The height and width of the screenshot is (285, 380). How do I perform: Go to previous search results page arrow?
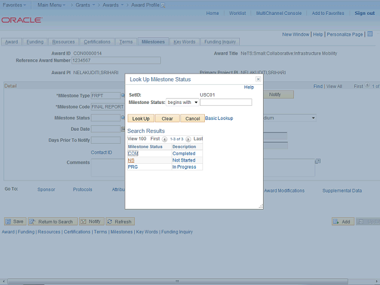point(164,139)
